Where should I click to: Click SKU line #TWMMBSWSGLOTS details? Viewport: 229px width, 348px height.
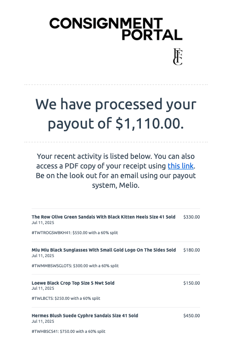coord(75,266)
